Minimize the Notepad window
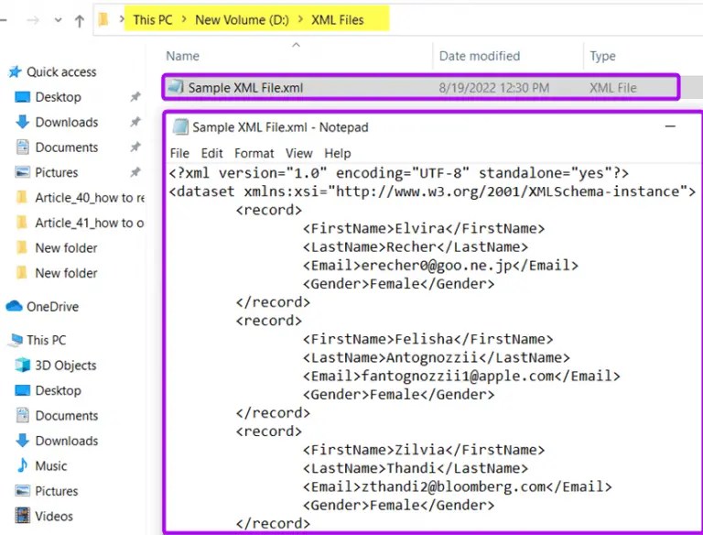 [670, 126]
